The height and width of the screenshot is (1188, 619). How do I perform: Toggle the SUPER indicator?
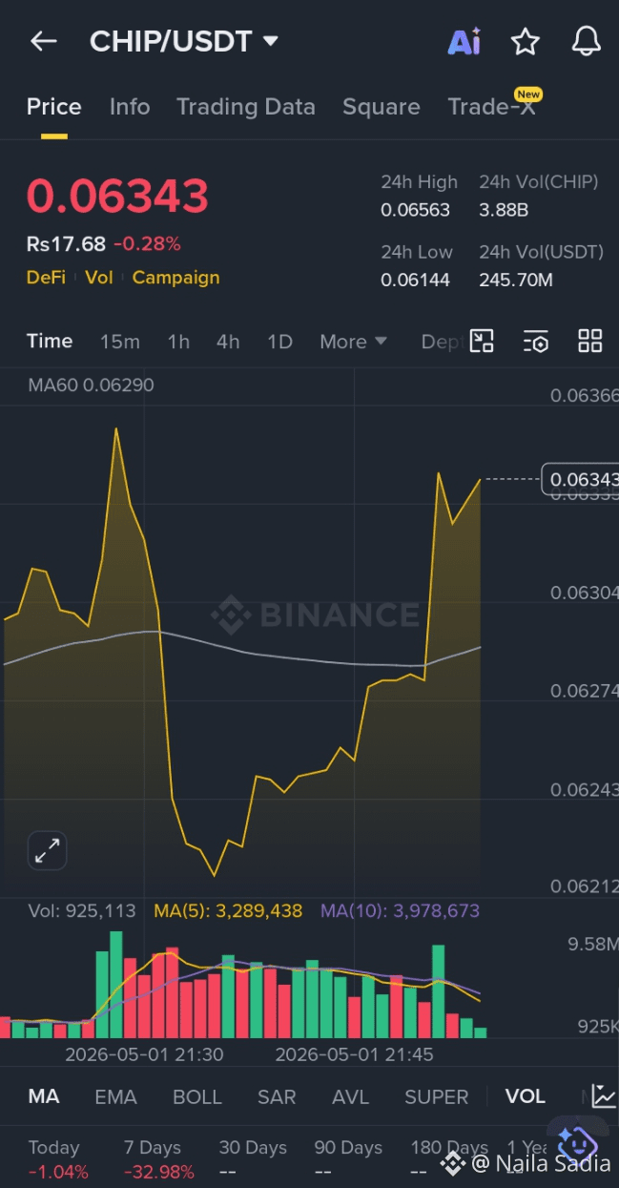point(437,1096)
